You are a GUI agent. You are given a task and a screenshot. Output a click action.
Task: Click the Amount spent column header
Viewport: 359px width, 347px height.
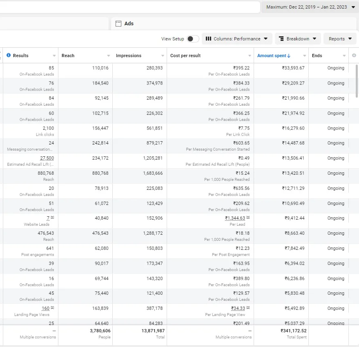click(x=272, y=56)
